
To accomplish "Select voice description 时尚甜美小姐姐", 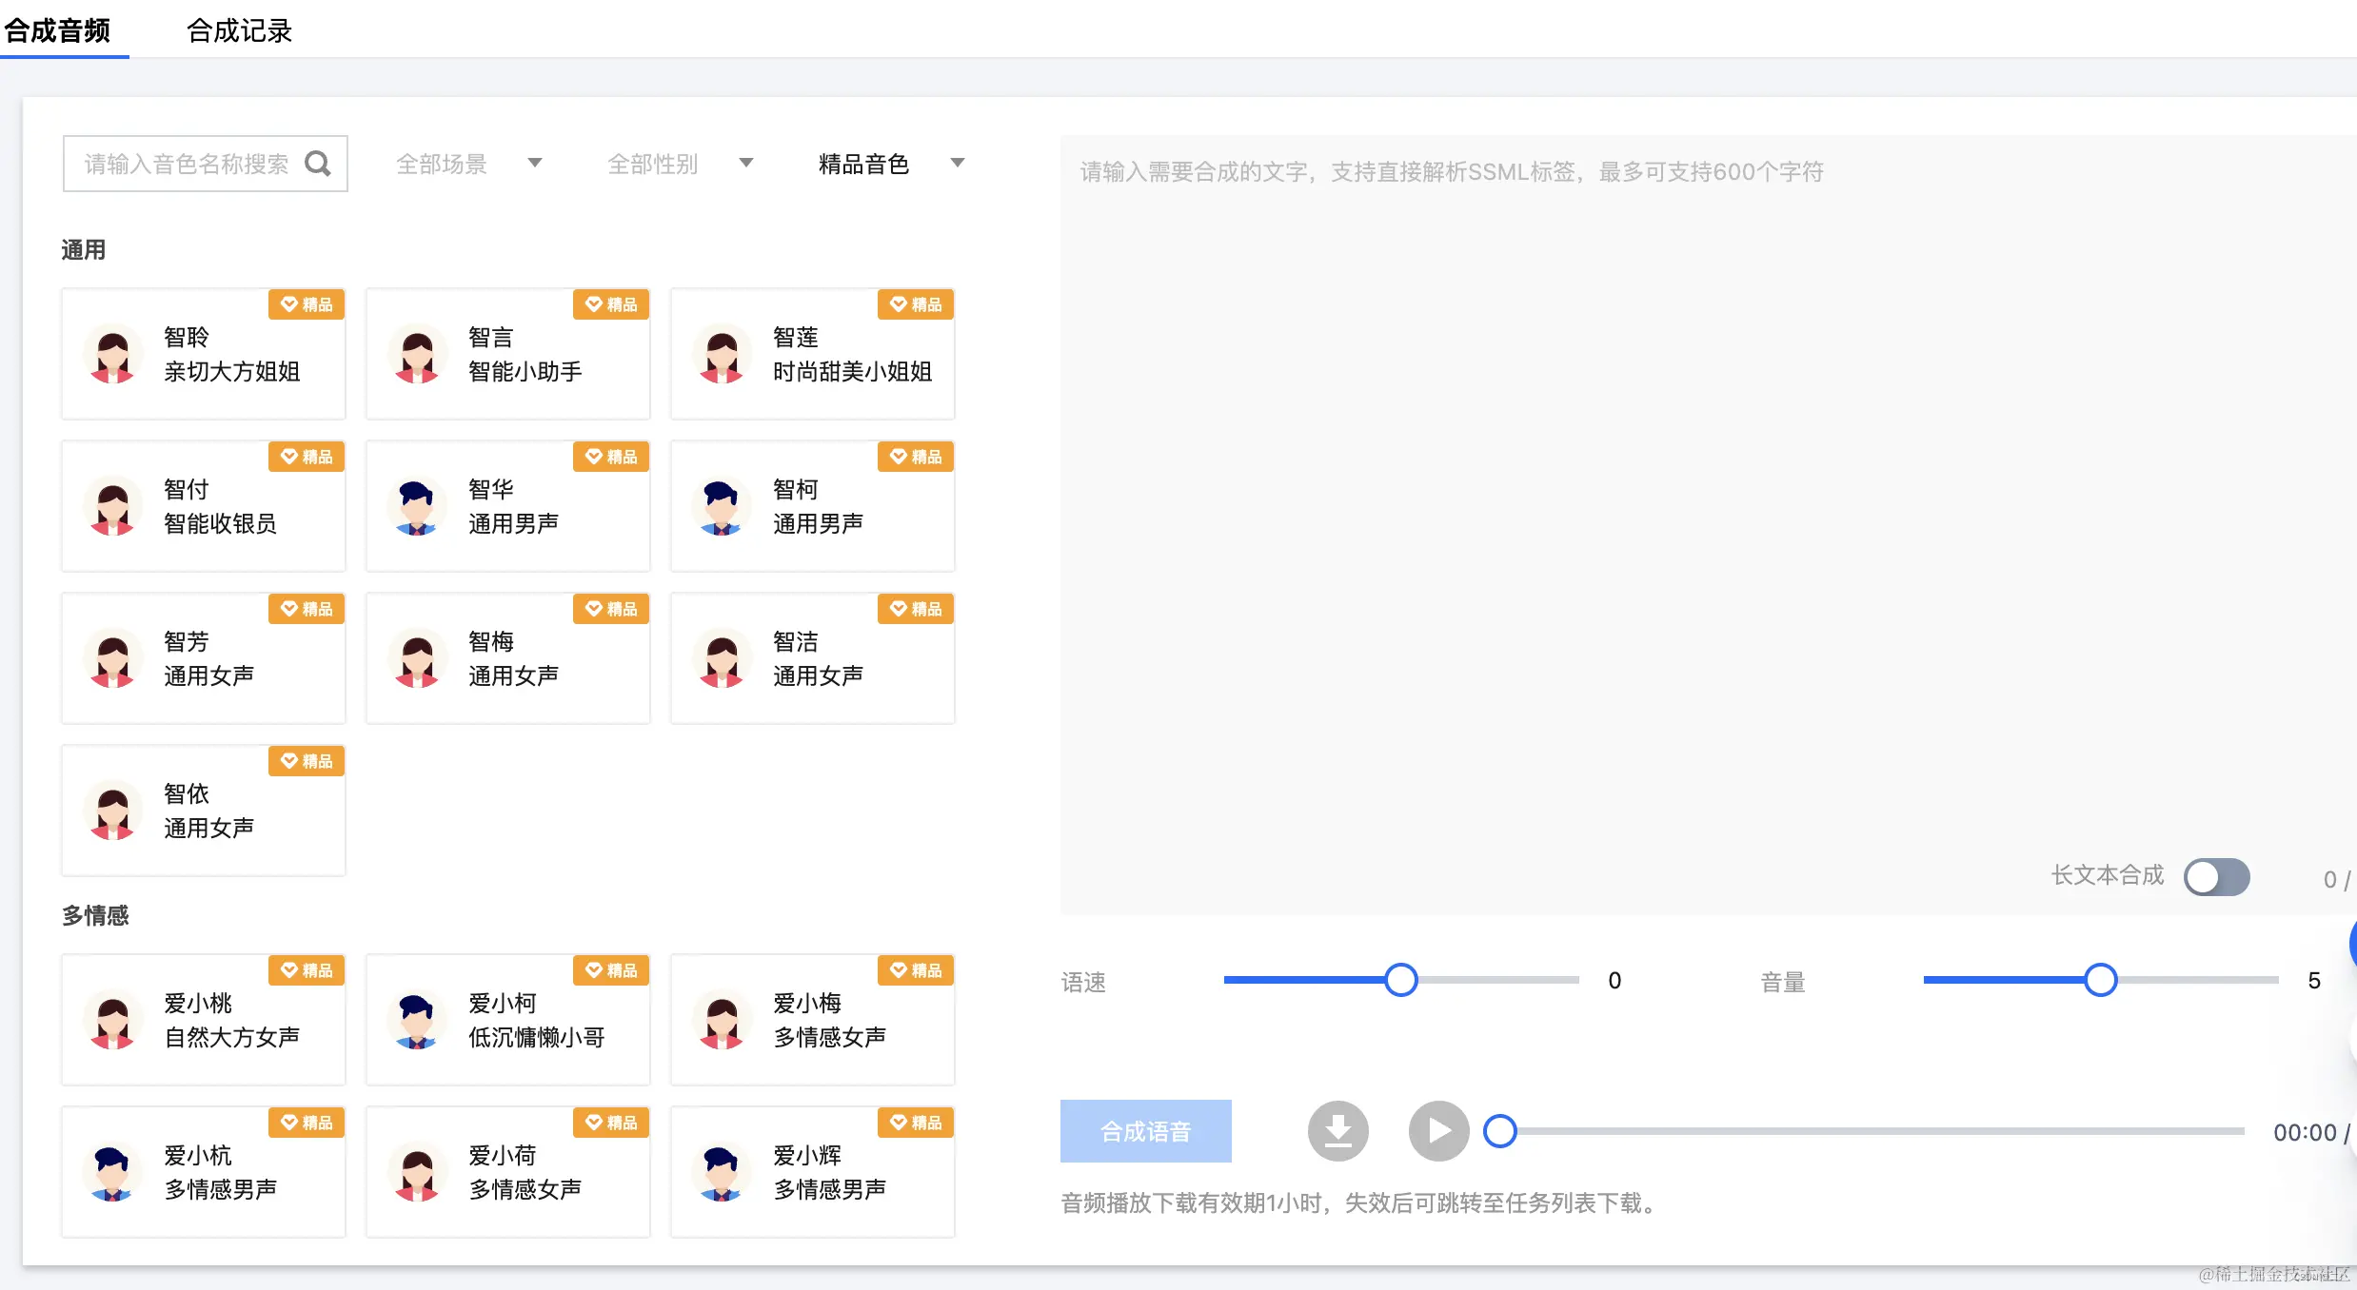I will pos(853,371).
